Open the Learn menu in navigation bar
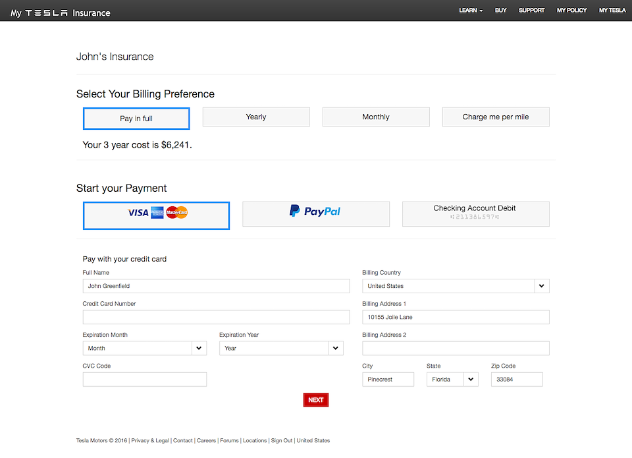This screenshot has height=458, width=632. [471, 11]
